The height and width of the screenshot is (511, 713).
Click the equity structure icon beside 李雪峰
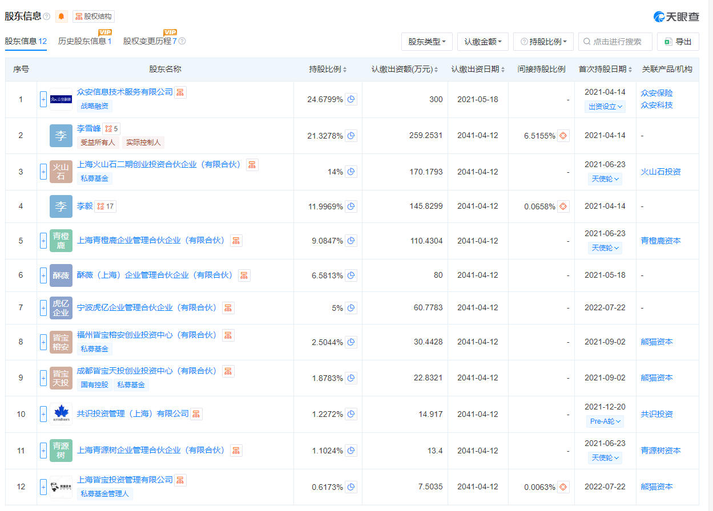click(111, 129)
